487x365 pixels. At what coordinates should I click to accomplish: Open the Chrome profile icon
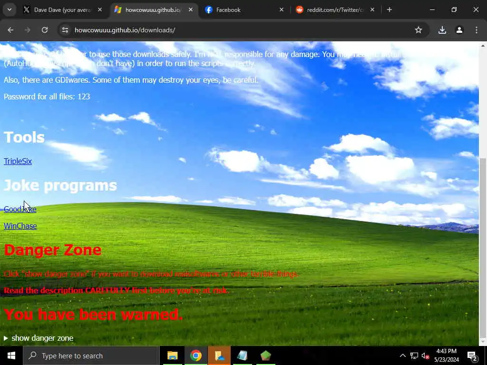(459, 30)
